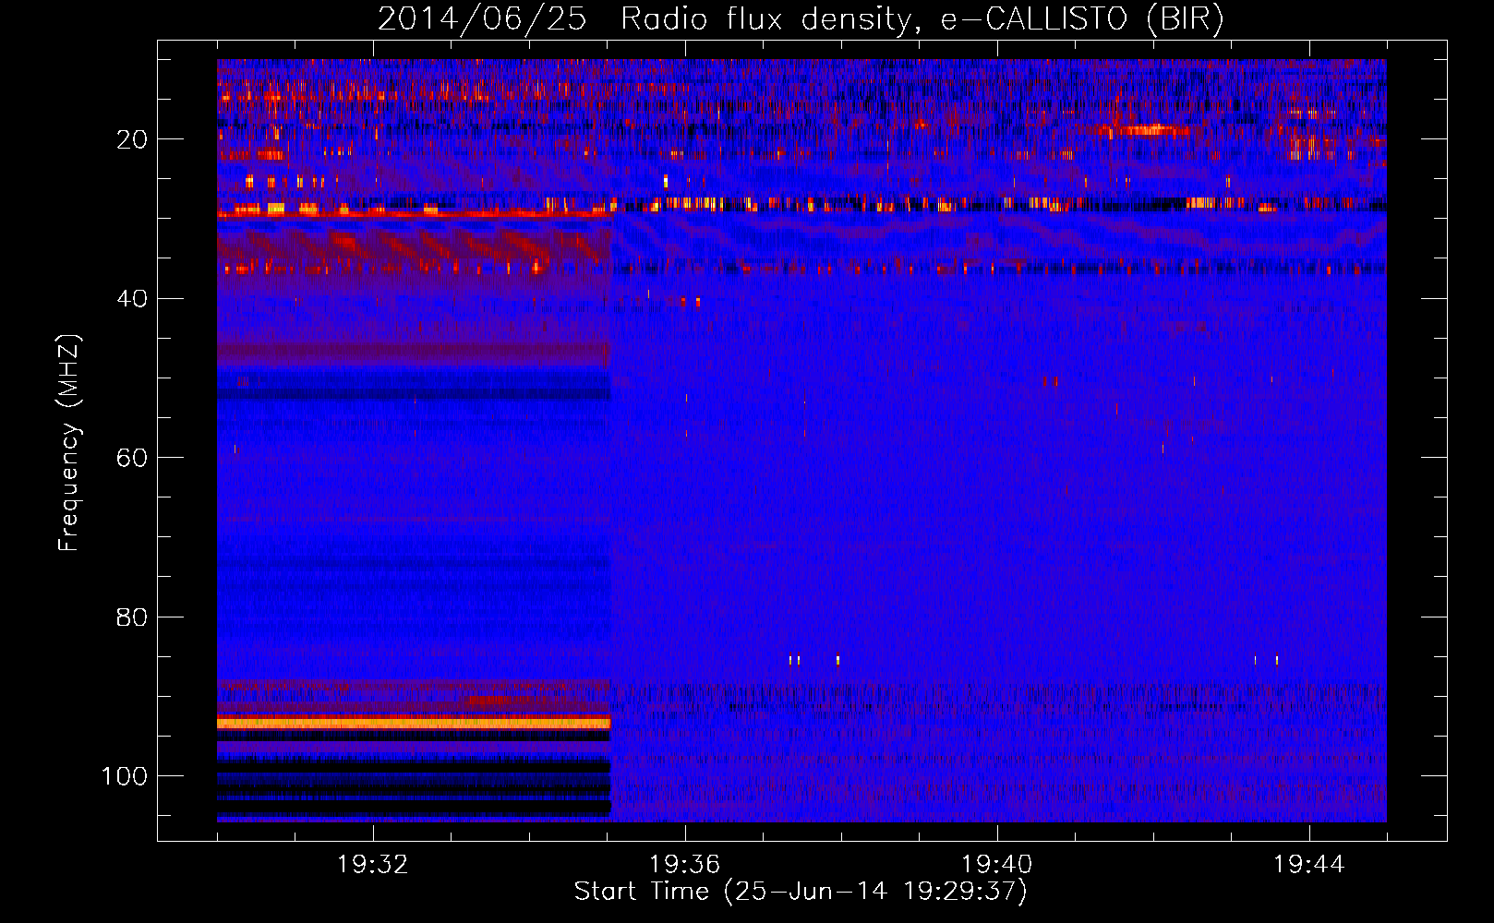Click the 40 MHz frequency tick label
Screen dimensions: 1494x923
pos(132,299)
